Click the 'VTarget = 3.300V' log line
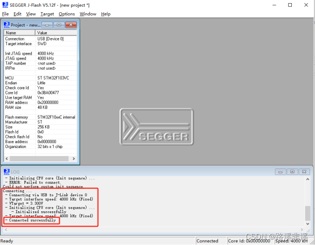Image resolution: width=315 pixels, height=245 pixels. 24,204
